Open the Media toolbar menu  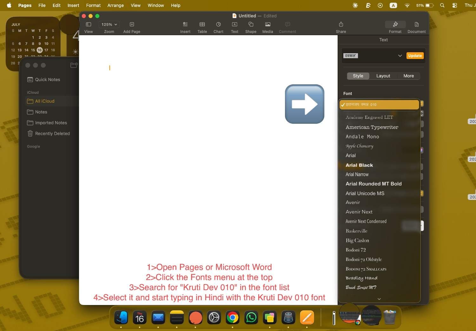(x=268, y=24)
